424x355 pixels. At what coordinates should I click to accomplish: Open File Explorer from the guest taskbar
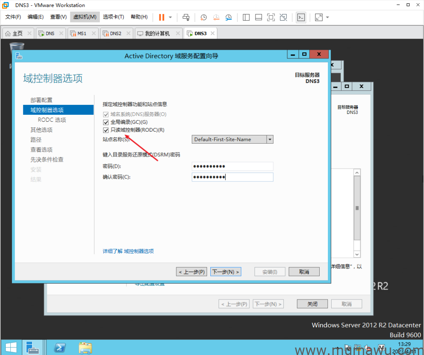point(85,347)
